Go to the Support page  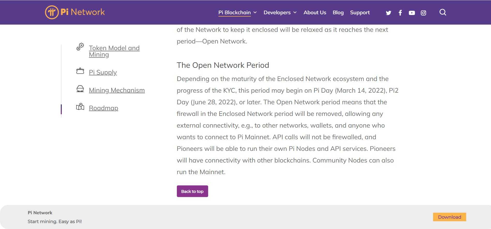click(x=360, y=12)
